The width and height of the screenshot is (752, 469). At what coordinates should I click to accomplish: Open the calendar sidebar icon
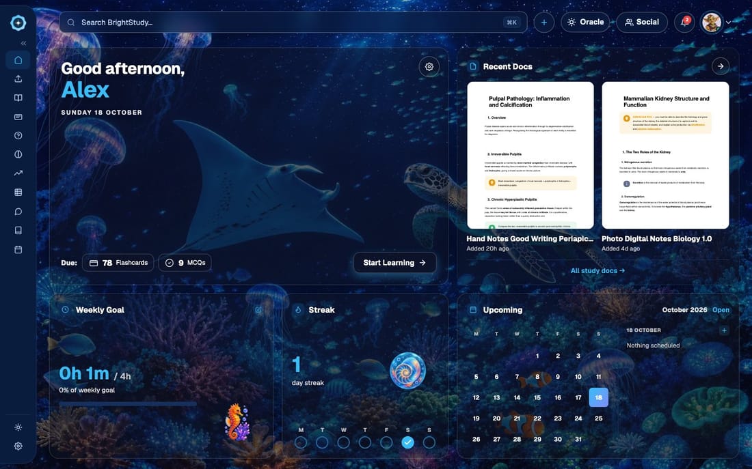click(x=18, y=250)
